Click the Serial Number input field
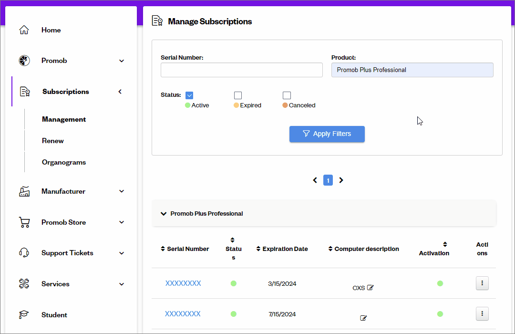Viewport: 515px width, 334px height. coord(241,70)
